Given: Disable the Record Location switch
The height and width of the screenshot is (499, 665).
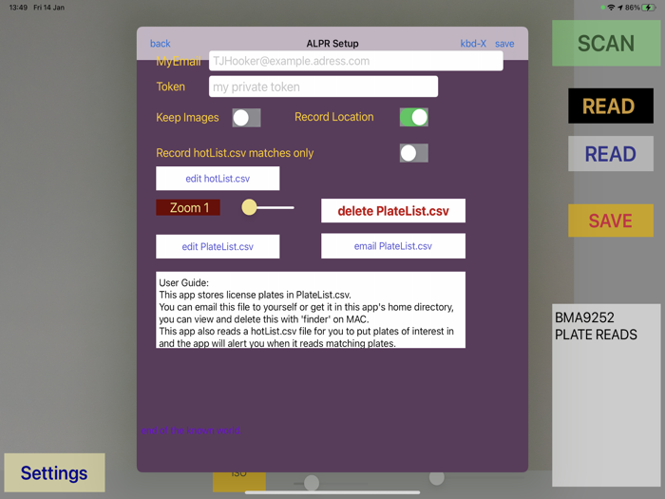Looking at the screenshot, I should (413, 117).
